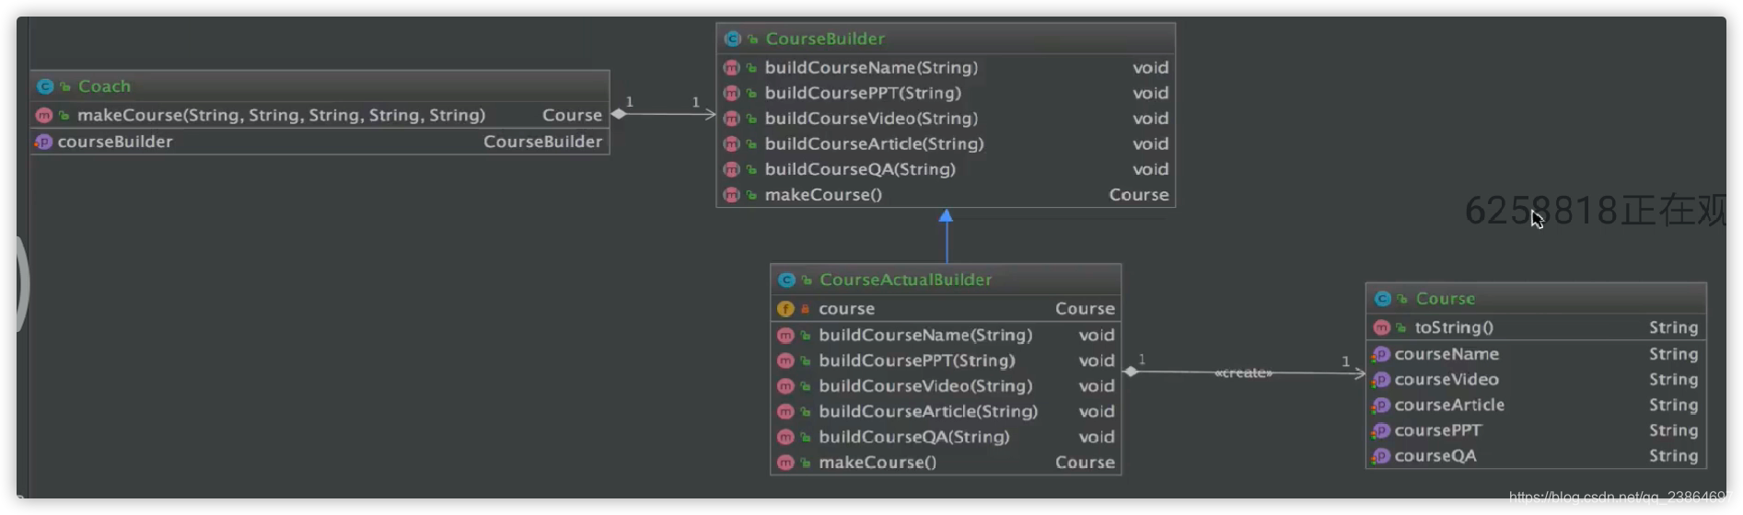Click the Coach class icon
1743x515 pixels.
(45, 86)
